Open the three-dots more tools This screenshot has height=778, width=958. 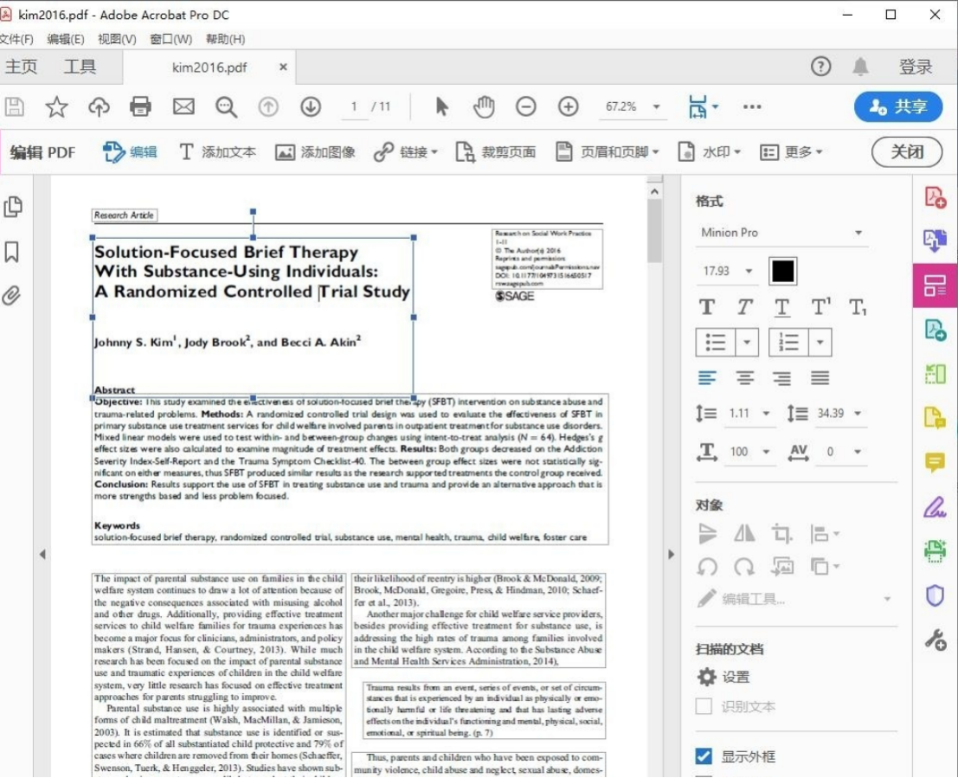752,107
